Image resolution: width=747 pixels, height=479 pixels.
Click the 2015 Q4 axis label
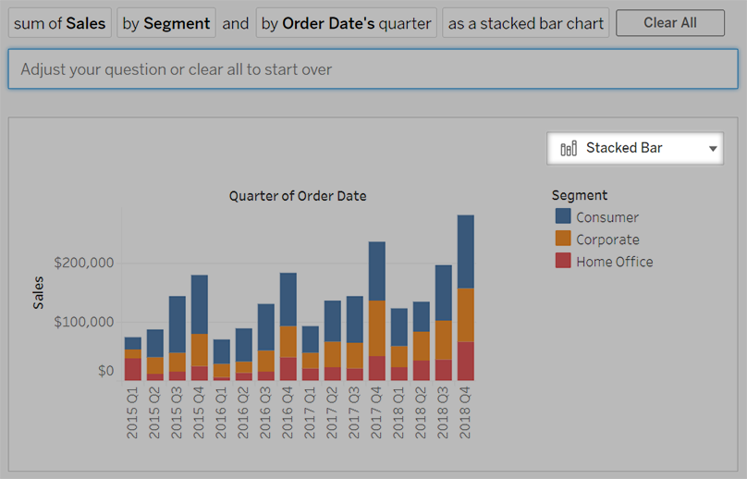(x=199, y=413)
